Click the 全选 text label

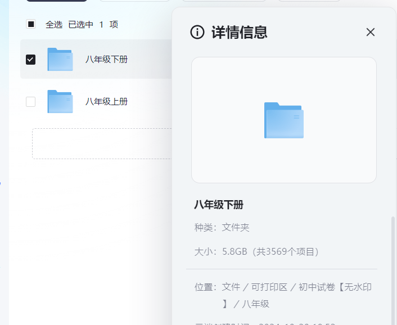pos(54,24)
